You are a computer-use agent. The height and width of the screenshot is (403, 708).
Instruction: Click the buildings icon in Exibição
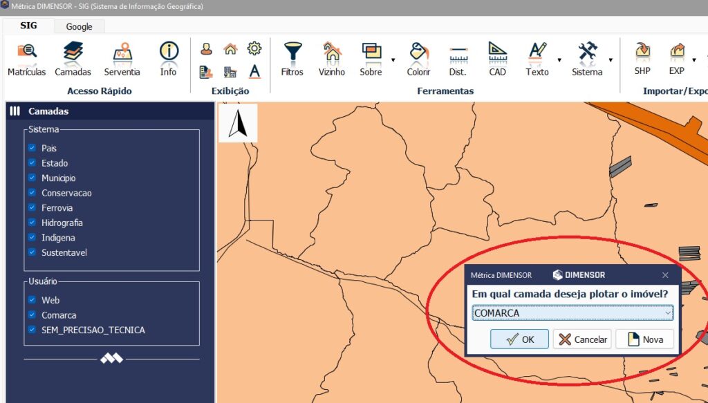pyautogui.click(x=230, y=72)
